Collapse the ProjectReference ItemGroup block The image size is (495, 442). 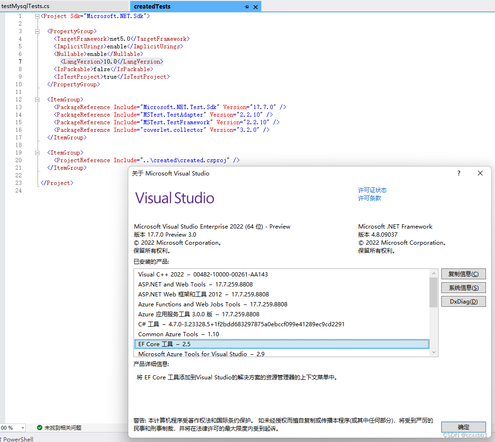(37, 153)
